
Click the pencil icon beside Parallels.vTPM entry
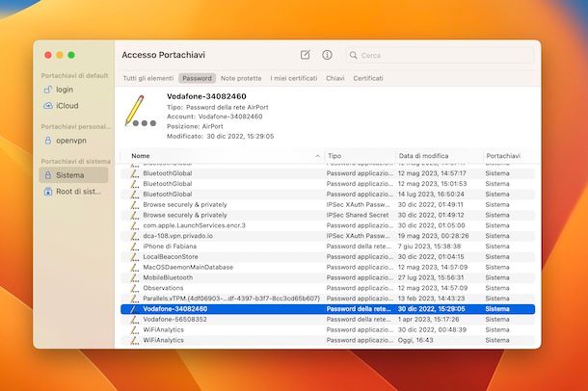click(134, 299)
